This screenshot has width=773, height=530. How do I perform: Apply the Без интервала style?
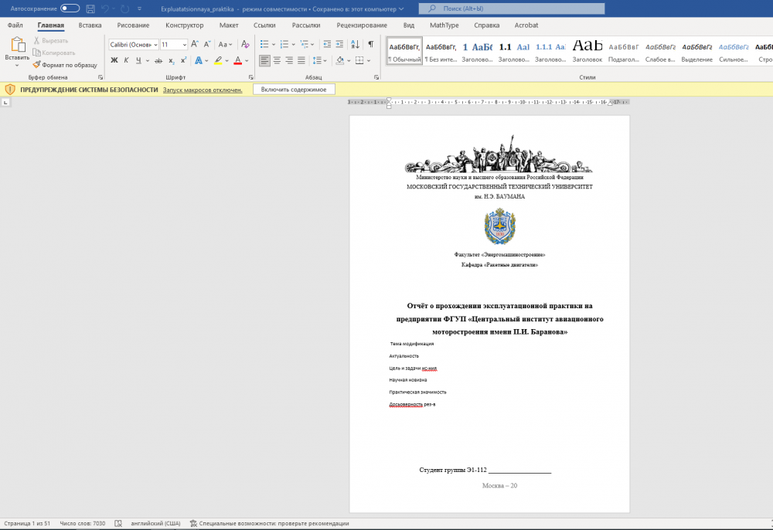[x=441, y=51]
